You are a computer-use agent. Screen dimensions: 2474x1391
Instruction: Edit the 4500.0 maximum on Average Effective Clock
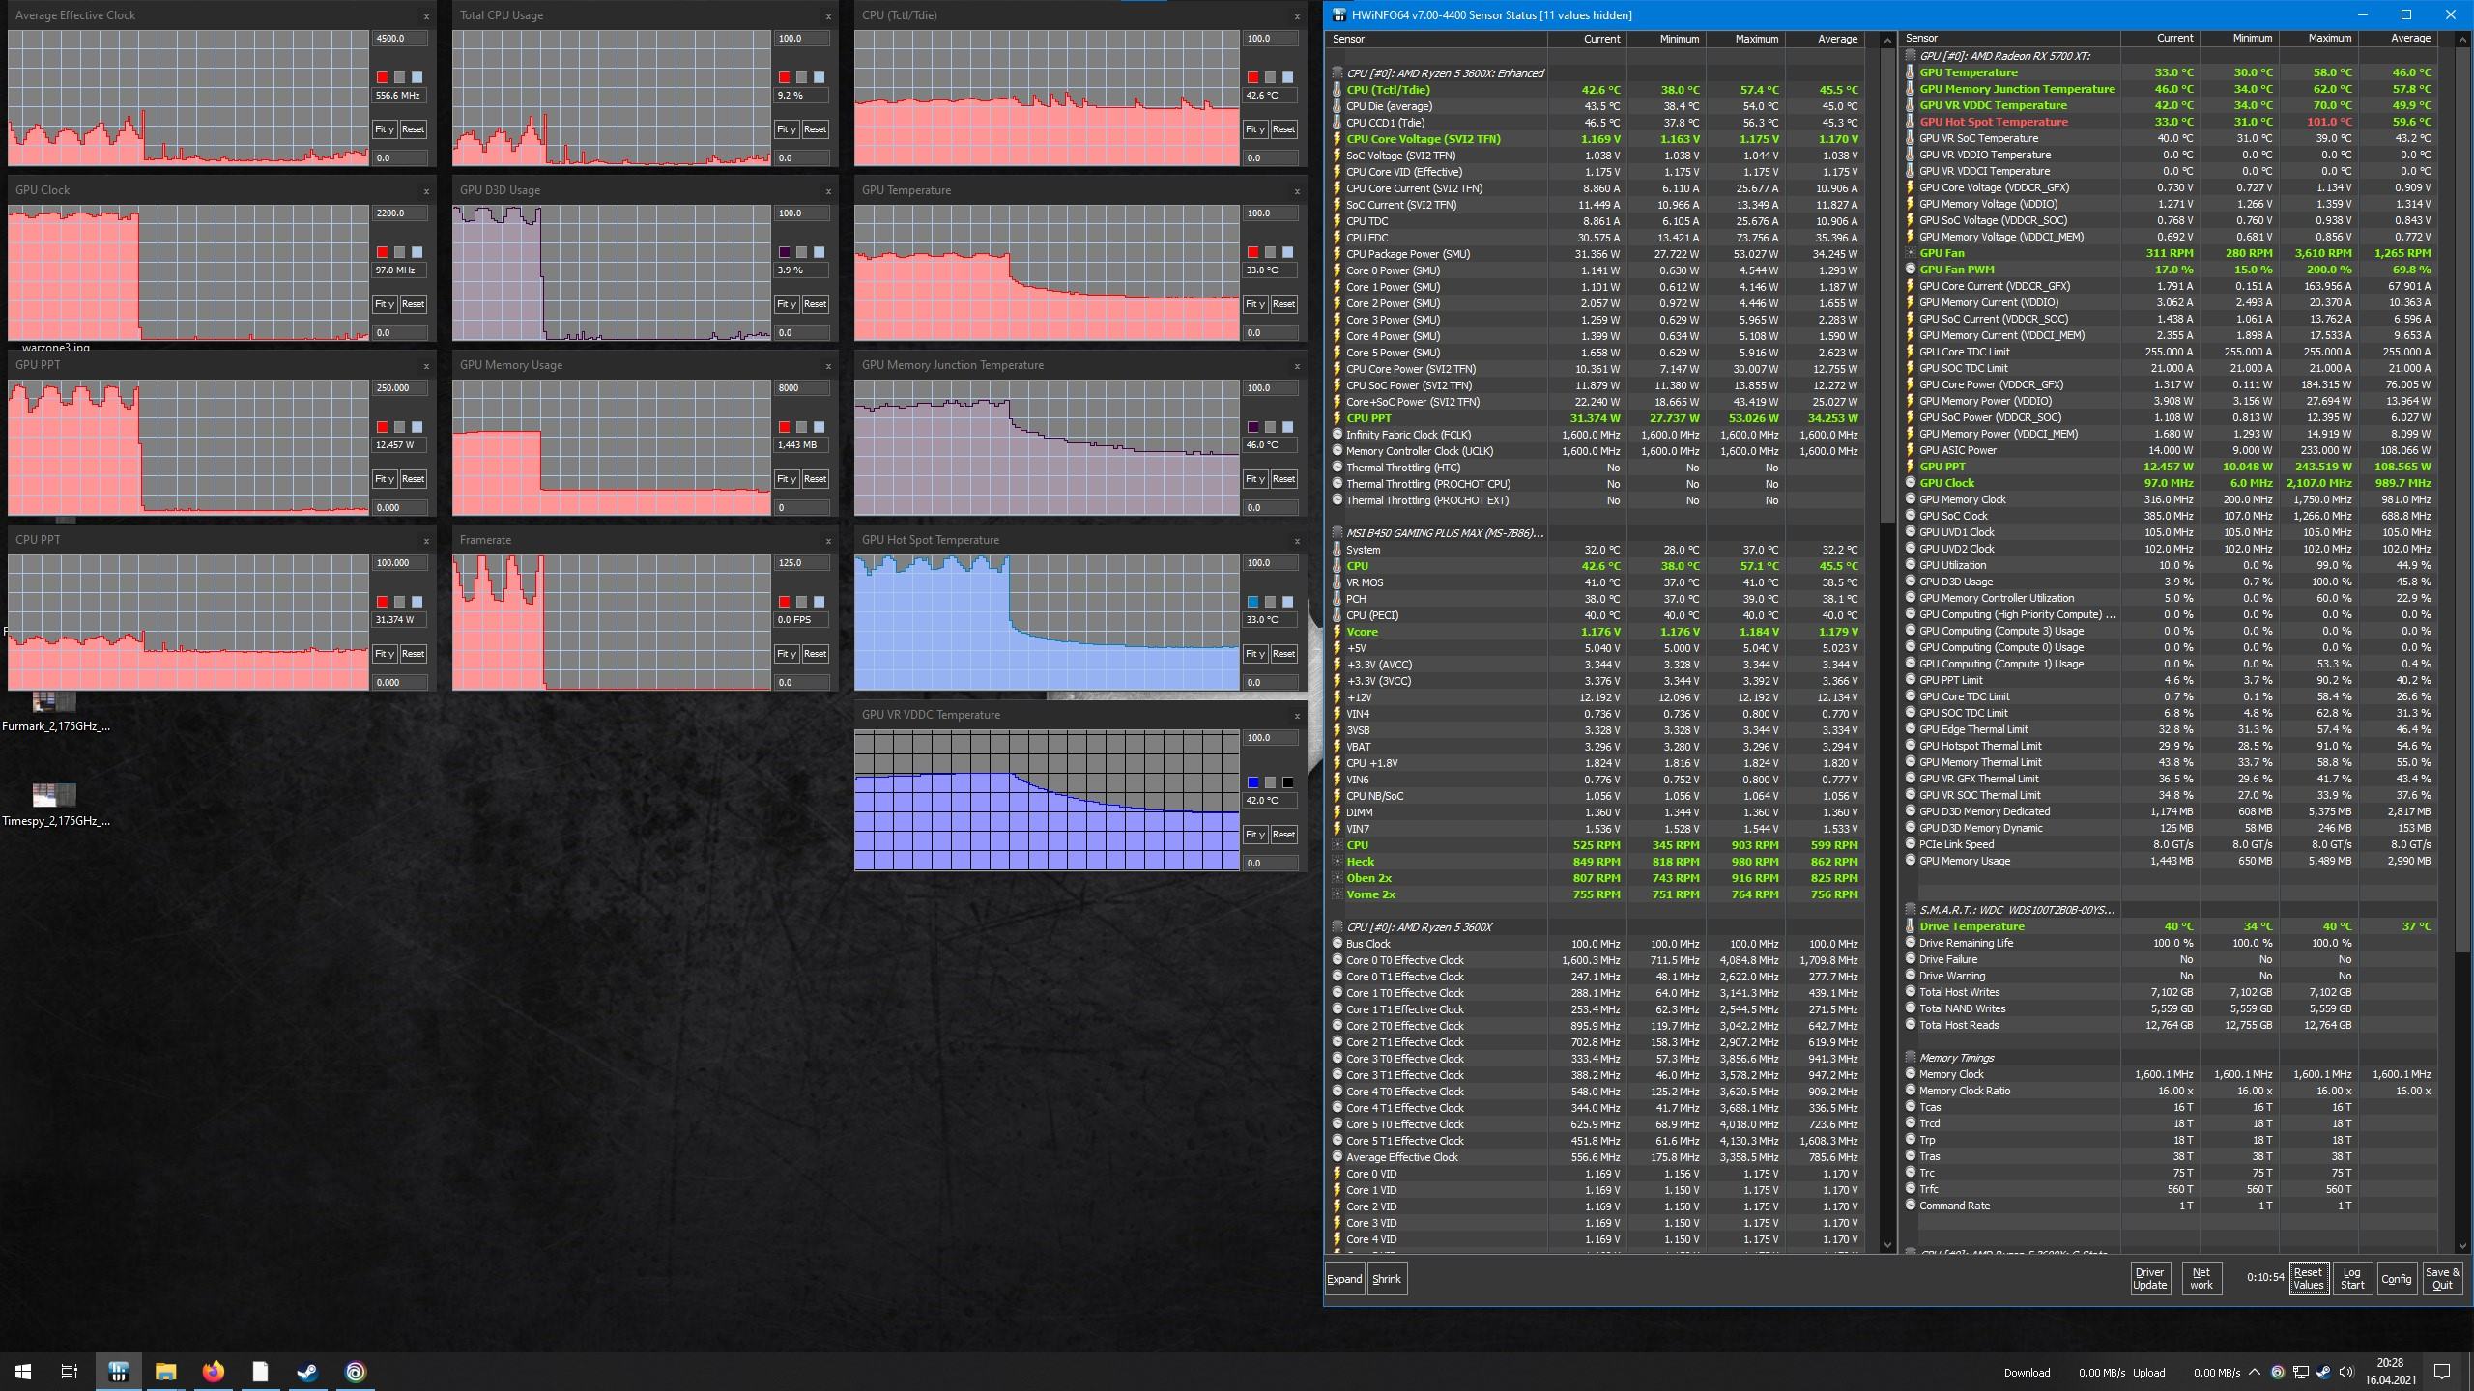point(399,39)
